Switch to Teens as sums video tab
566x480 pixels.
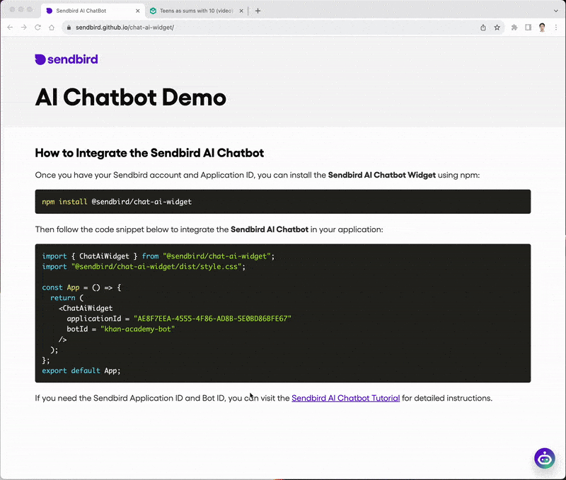[197, 11]
